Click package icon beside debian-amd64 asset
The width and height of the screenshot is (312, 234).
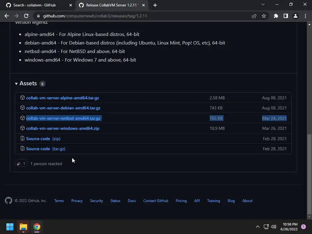coord(23,108)
